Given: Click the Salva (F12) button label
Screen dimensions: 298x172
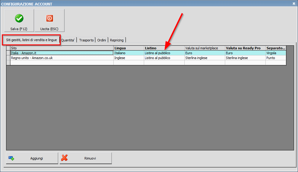Looking at the screenshot, I should point(19,29).
